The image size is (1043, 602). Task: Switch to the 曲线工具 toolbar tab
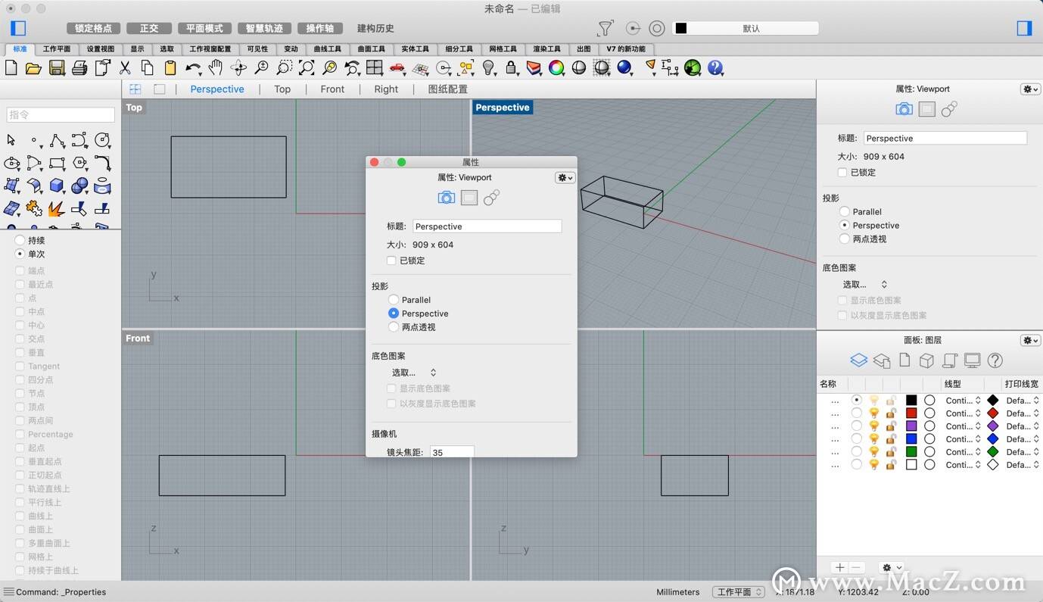click(x=328, y=49)
